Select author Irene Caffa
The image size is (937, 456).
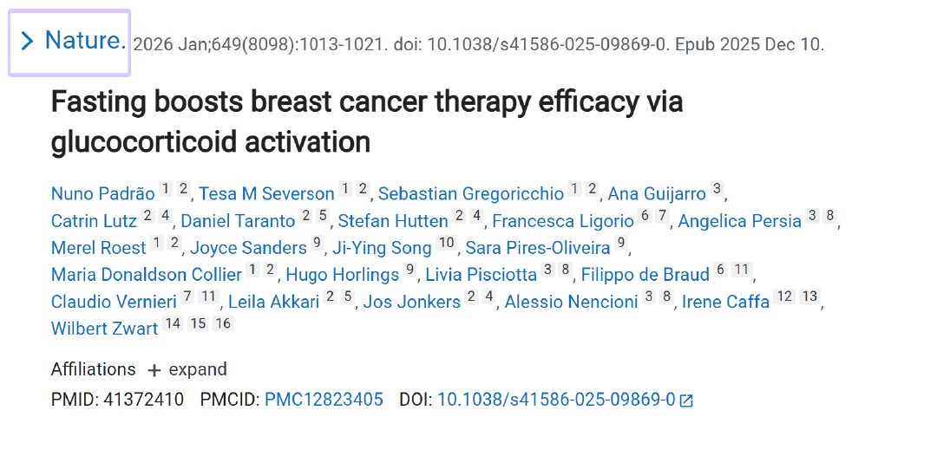pyautogui.click(x=725, y=302)
